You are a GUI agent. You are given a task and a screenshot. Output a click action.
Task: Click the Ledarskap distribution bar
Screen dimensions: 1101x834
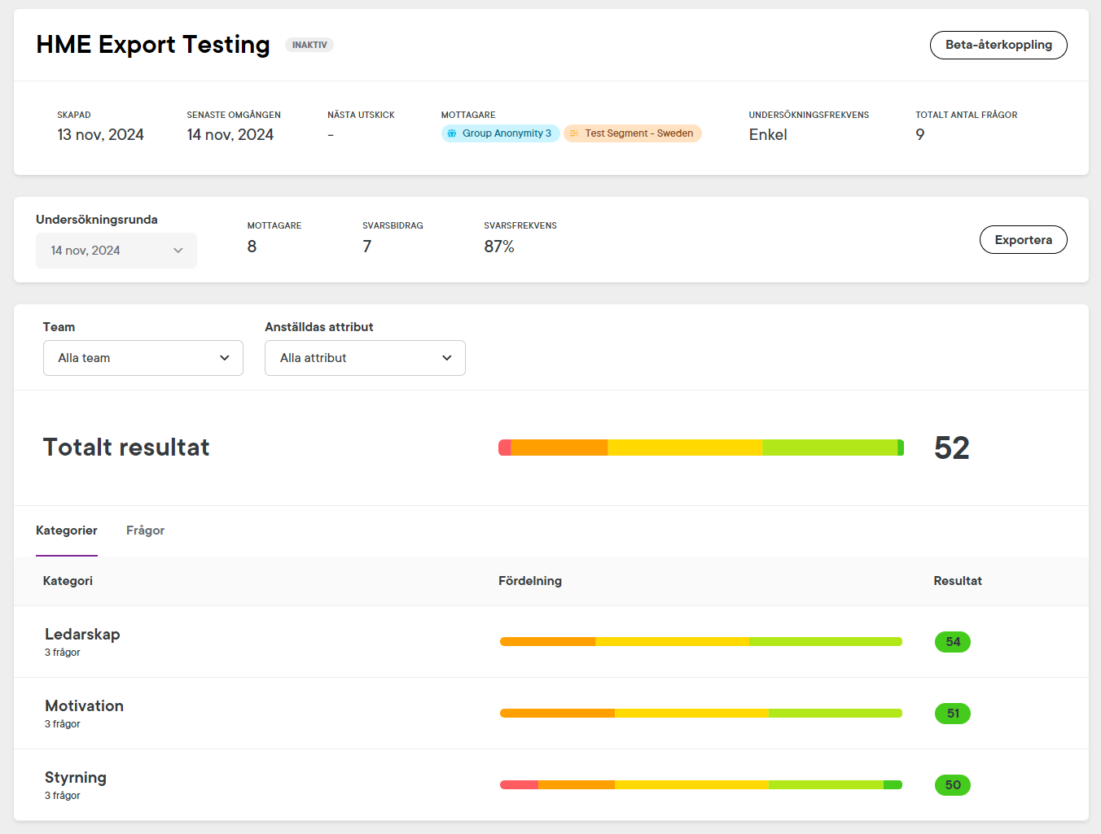(700, 642)
